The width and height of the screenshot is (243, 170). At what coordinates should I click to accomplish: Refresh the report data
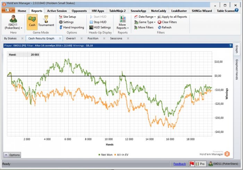pyautogui.click(x=160, y=27)
